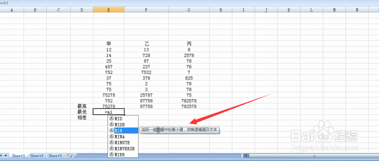379x161 pixels.
Task: Click the 相差 label cell
Action: [82, 118]
